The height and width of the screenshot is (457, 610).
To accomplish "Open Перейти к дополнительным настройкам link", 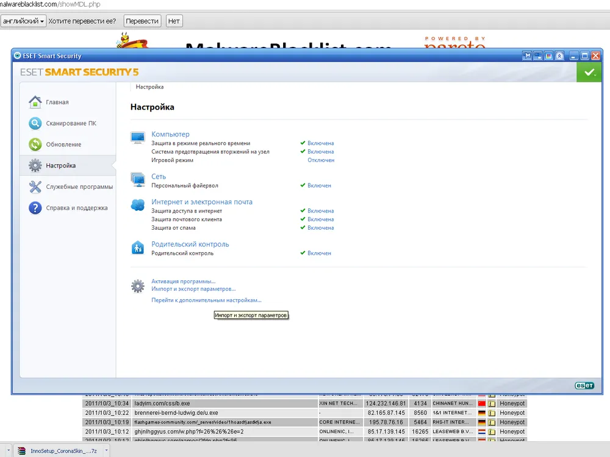I will tap(206, 300).
